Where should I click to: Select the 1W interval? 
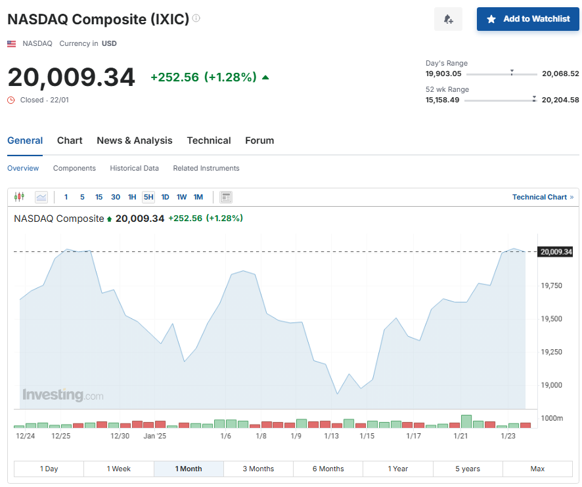click(181, 197)
